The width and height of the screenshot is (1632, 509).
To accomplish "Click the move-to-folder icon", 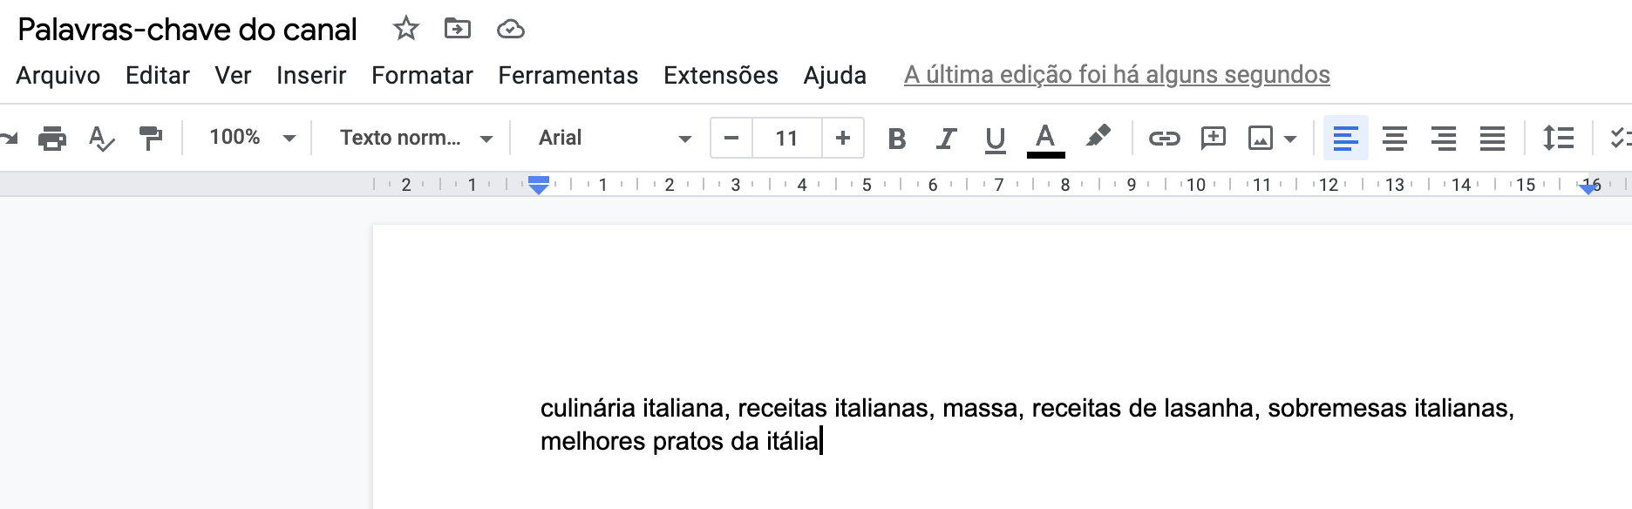I will coord(457,29).
